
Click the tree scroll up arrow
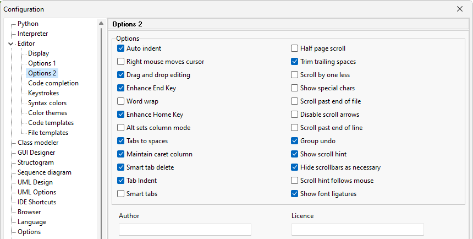click(101, 23)
